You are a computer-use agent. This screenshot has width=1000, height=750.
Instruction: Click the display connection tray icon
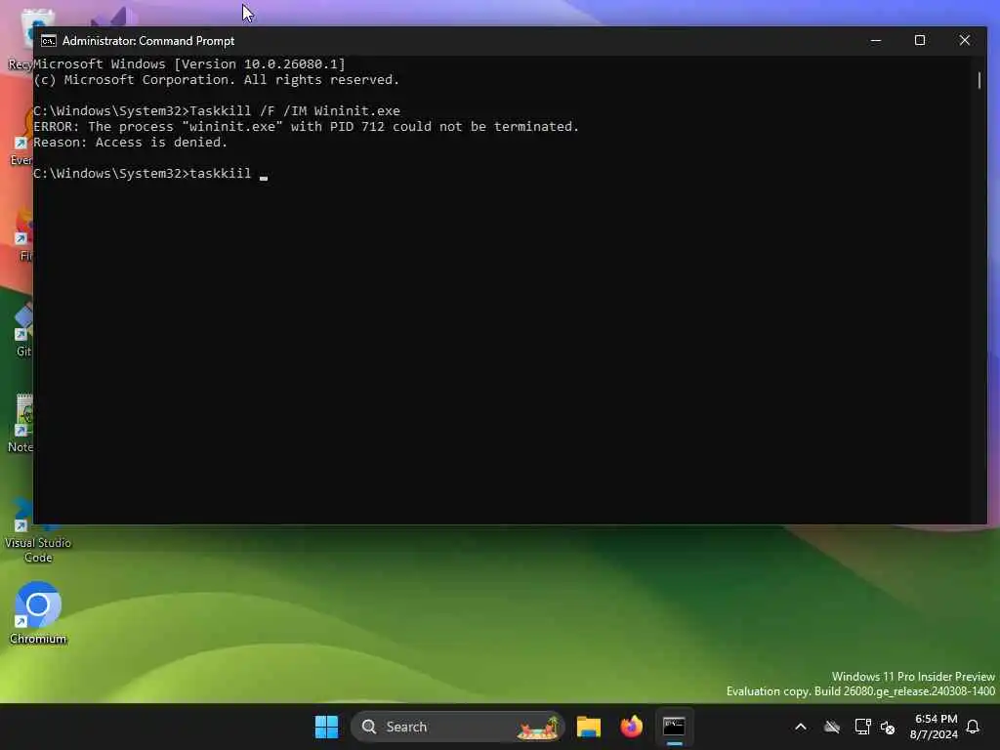click(862, 727)
